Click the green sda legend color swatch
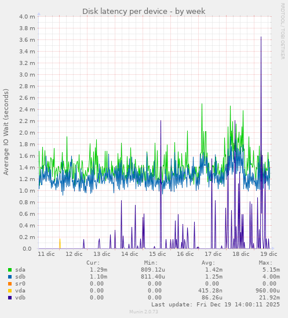The image size is (288, 318). pyautogui.click(x=10, y=270)
